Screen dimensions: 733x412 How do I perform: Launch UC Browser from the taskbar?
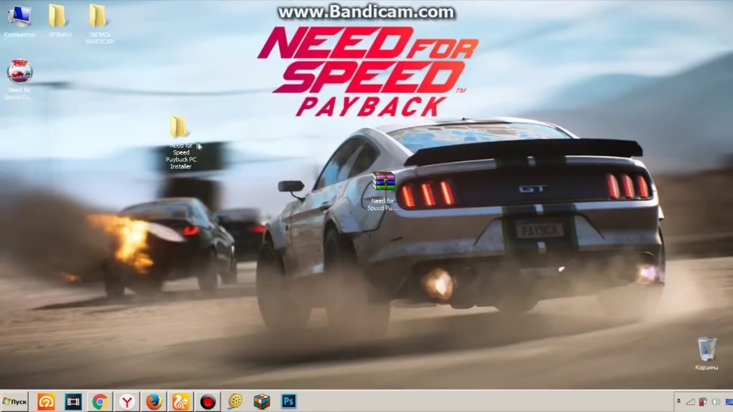181,402
